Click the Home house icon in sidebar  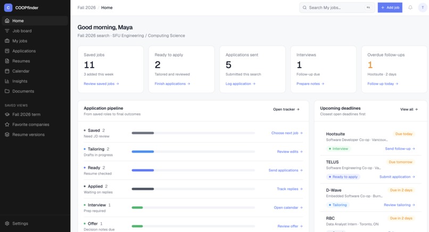[7, 21]
